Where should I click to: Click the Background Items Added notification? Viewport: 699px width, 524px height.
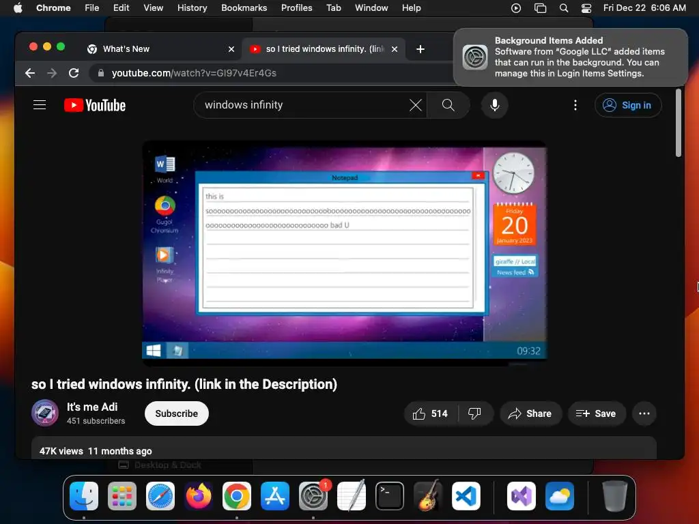(571, 57)
